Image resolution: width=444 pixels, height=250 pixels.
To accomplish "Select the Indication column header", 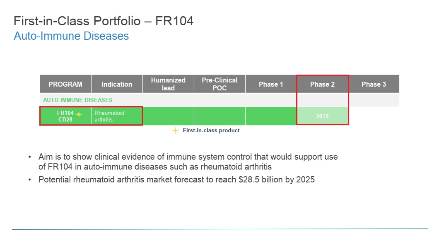I will point(117,84).
